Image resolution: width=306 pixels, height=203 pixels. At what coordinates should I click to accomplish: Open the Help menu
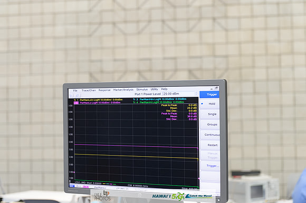click(x=164, y=89)
